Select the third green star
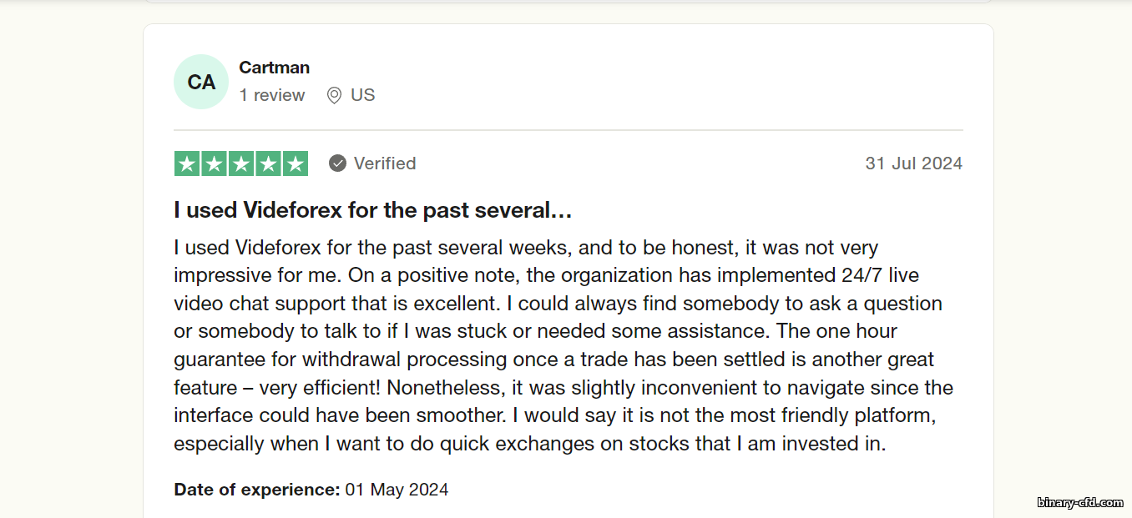The width and height of the screenshot is (1132, 518). click(x=241, y=163)
